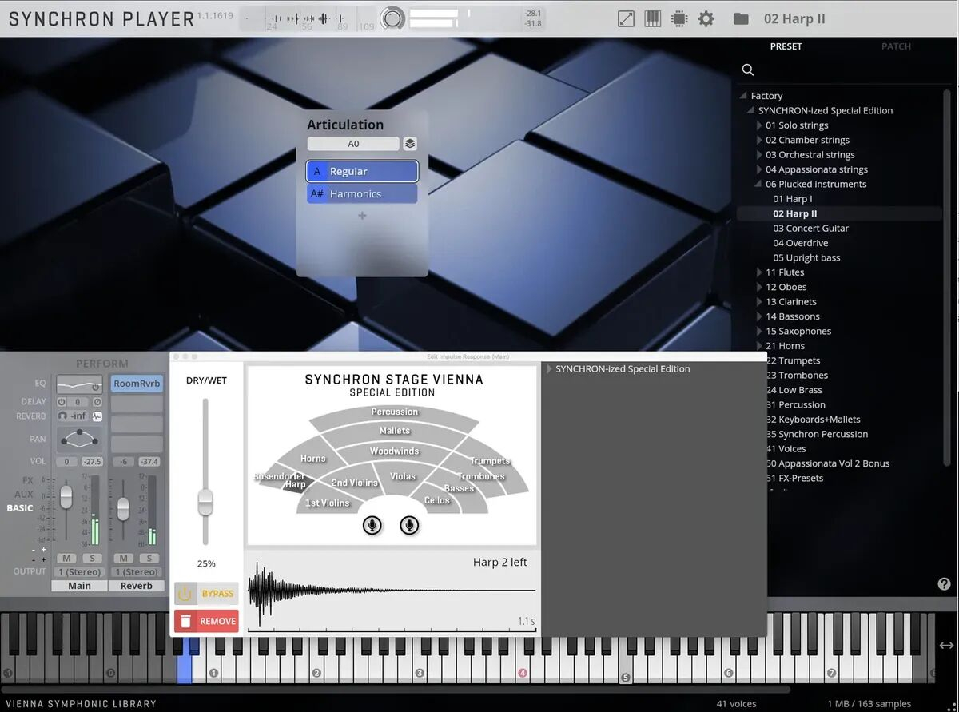Switch to the PATCH tab

click(x=896, y=46)
